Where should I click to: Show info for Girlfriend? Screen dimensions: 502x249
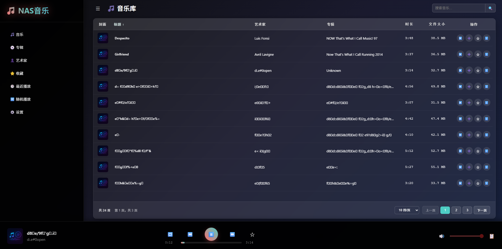[486, 54]
